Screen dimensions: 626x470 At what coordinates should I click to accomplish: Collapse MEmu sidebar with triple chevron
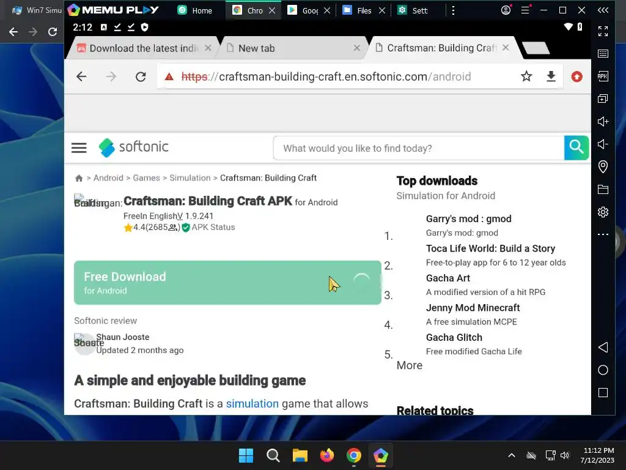603,10
